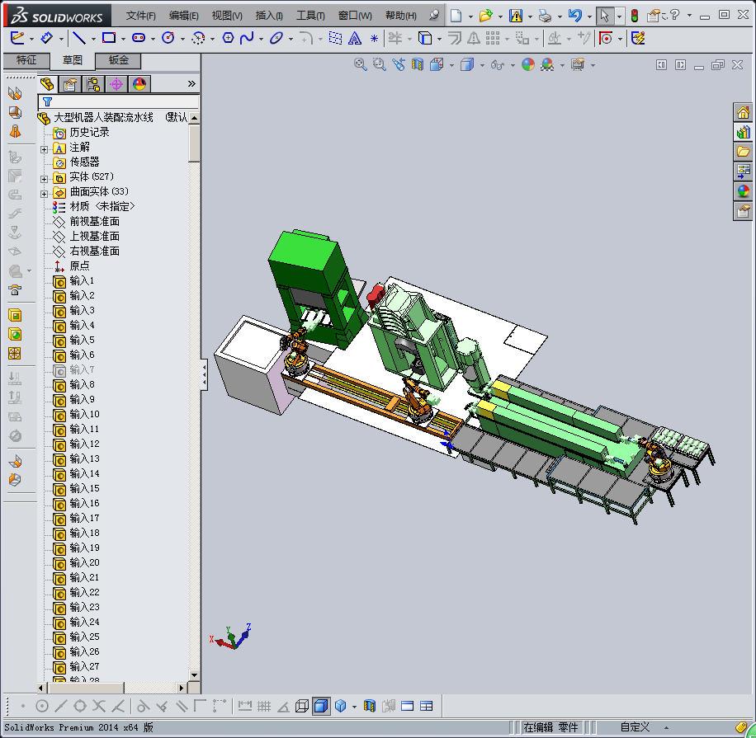Click Zoom to Area icon
The width and height of the screenshot is (756, 738).
click(380, 64)
